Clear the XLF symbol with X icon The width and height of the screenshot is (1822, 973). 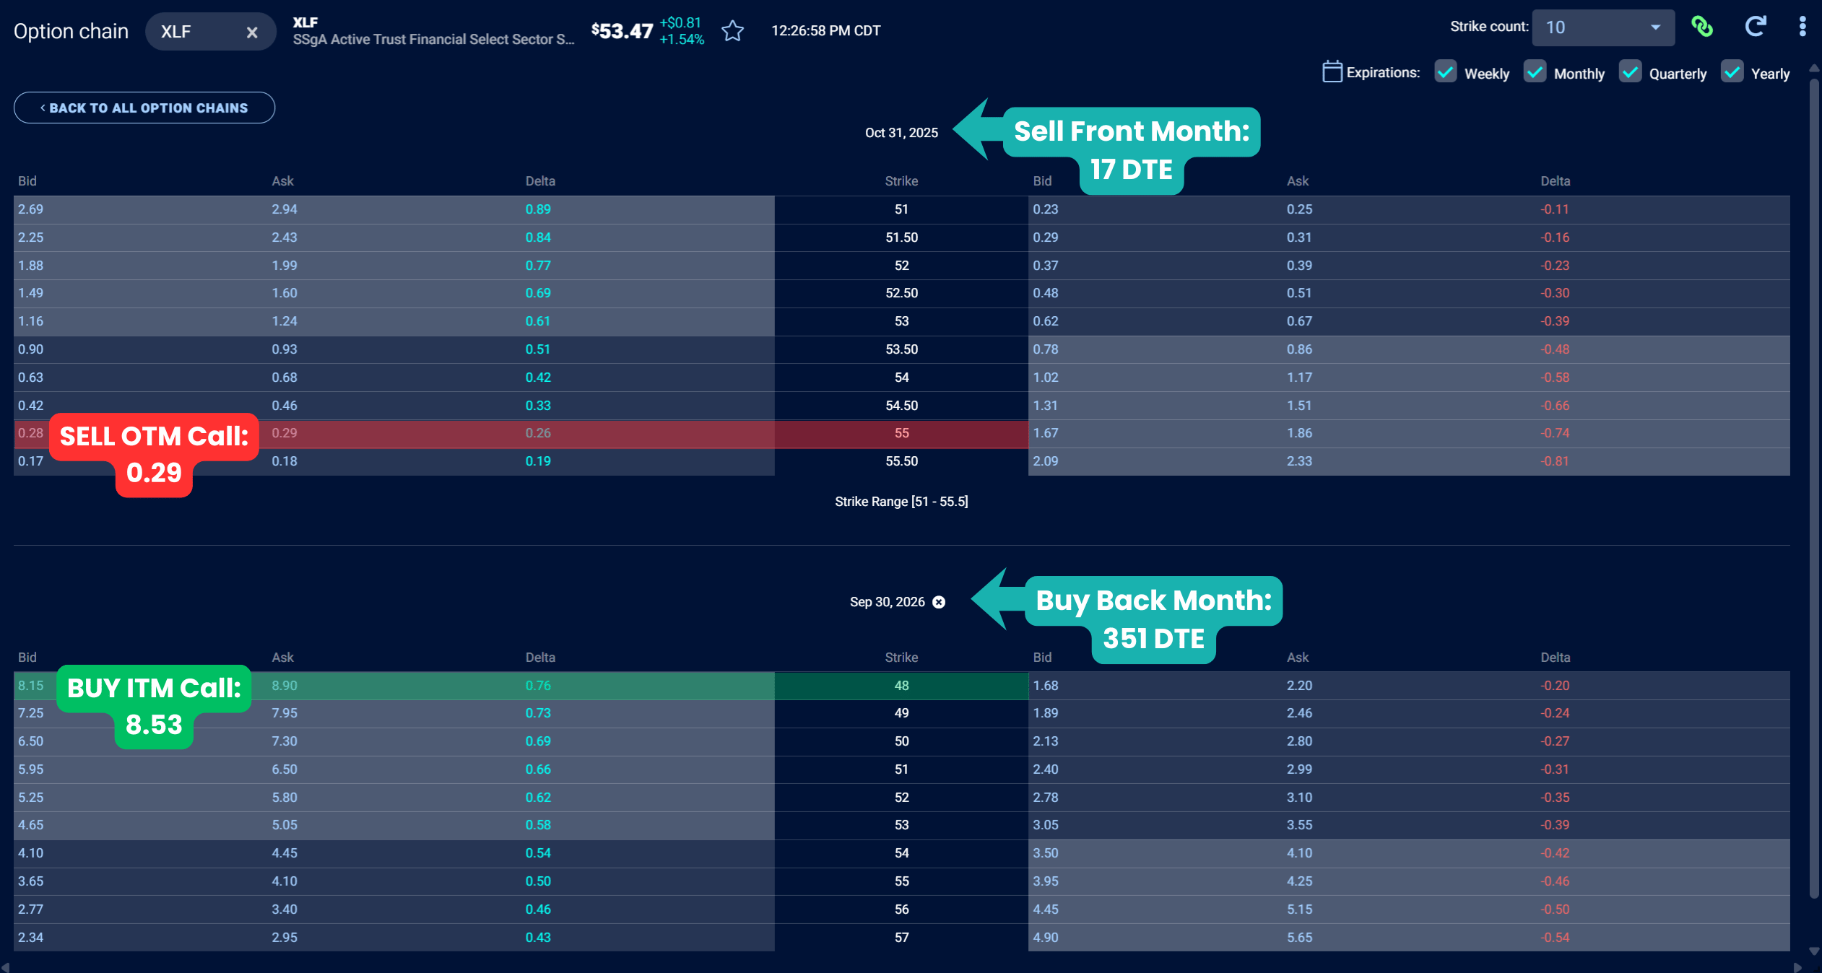click(252, 32)
